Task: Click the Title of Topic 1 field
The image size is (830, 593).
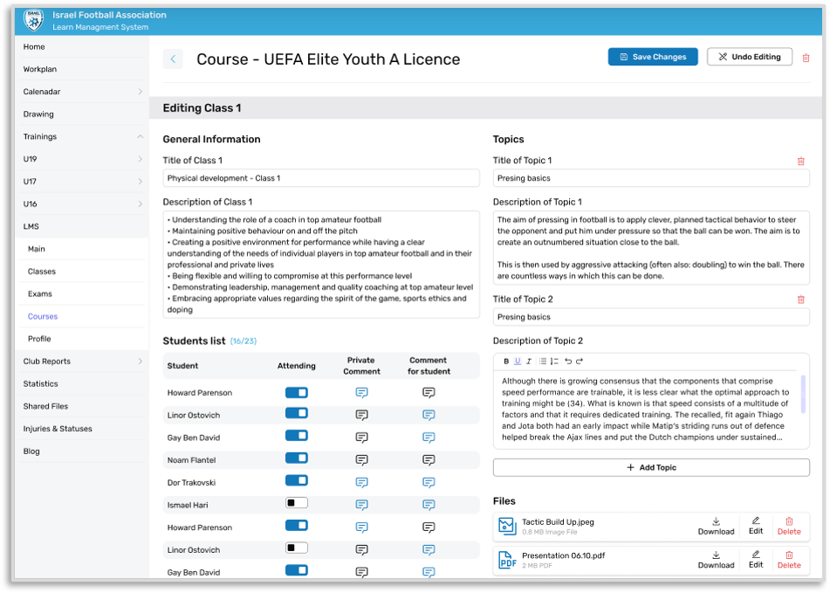Action: pos(651,178)
